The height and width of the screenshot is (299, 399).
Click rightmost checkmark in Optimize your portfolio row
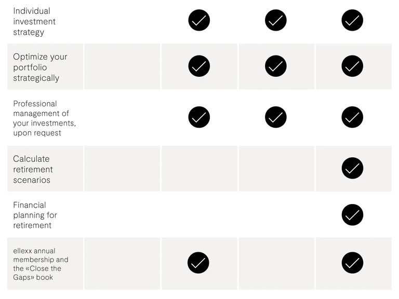point(352,66)
